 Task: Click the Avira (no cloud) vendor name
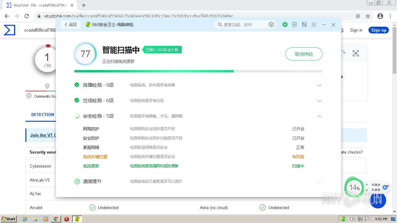214,208
